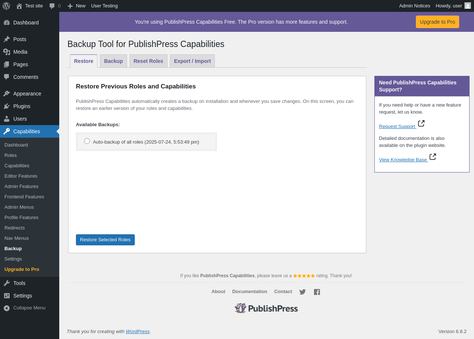
Task: Click the Restore Selected Roles button
Action: (105, 240)
